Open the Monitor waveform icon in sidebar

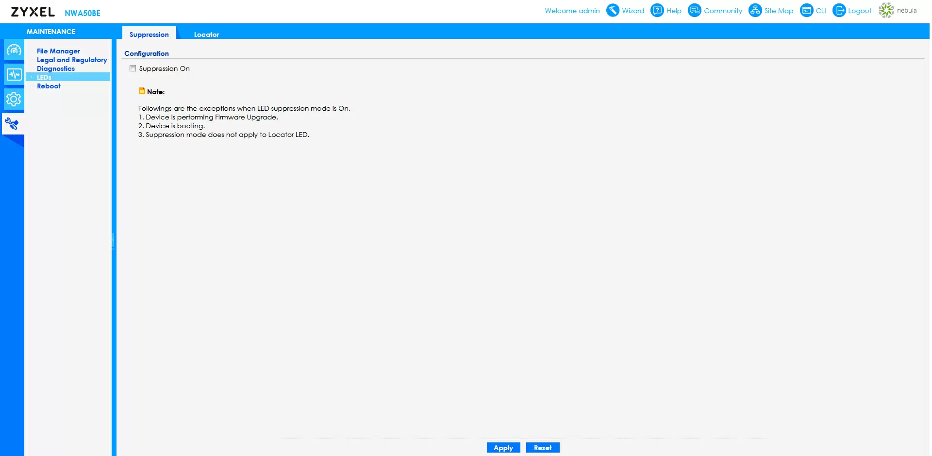[14, 75]
